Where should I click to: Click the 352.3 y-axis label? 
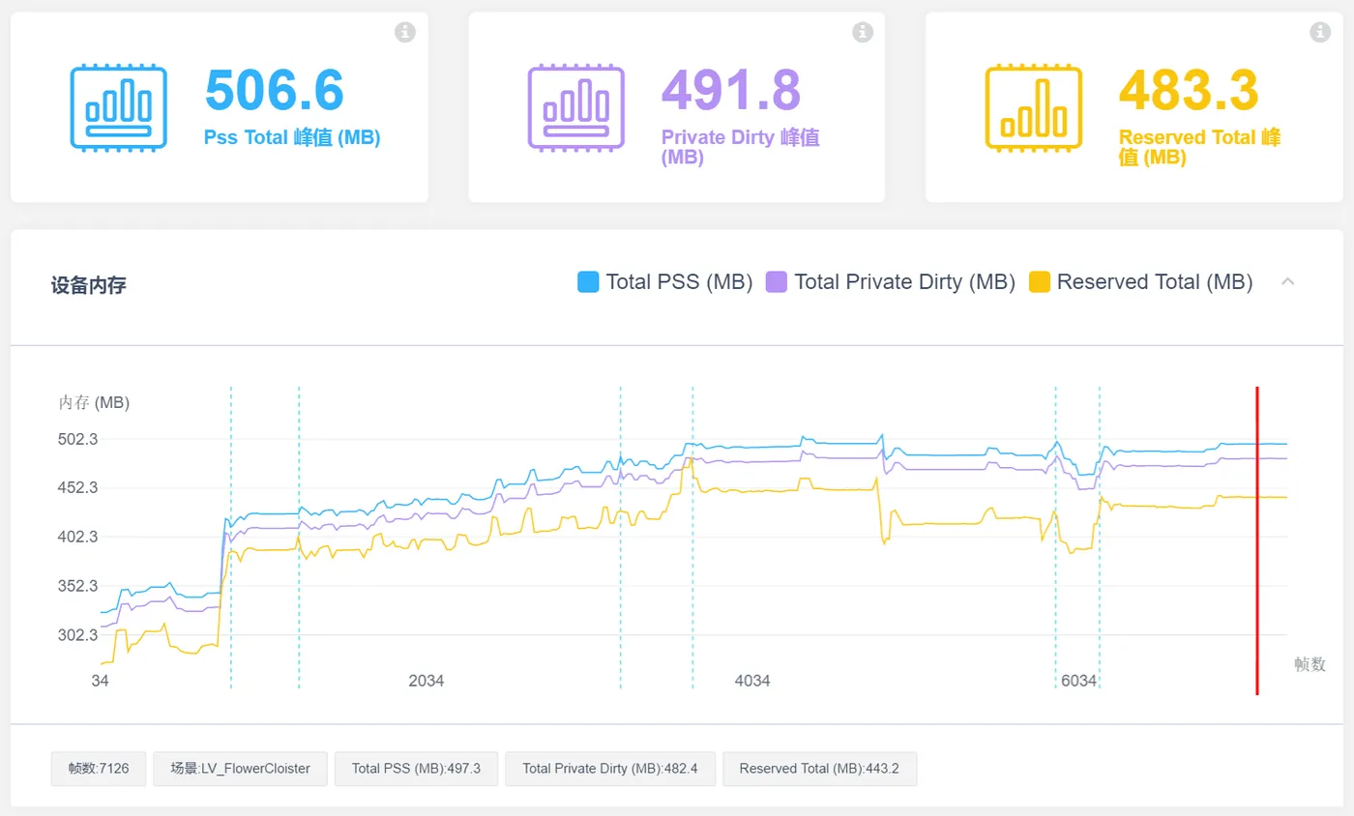click(x=78, y=586)
